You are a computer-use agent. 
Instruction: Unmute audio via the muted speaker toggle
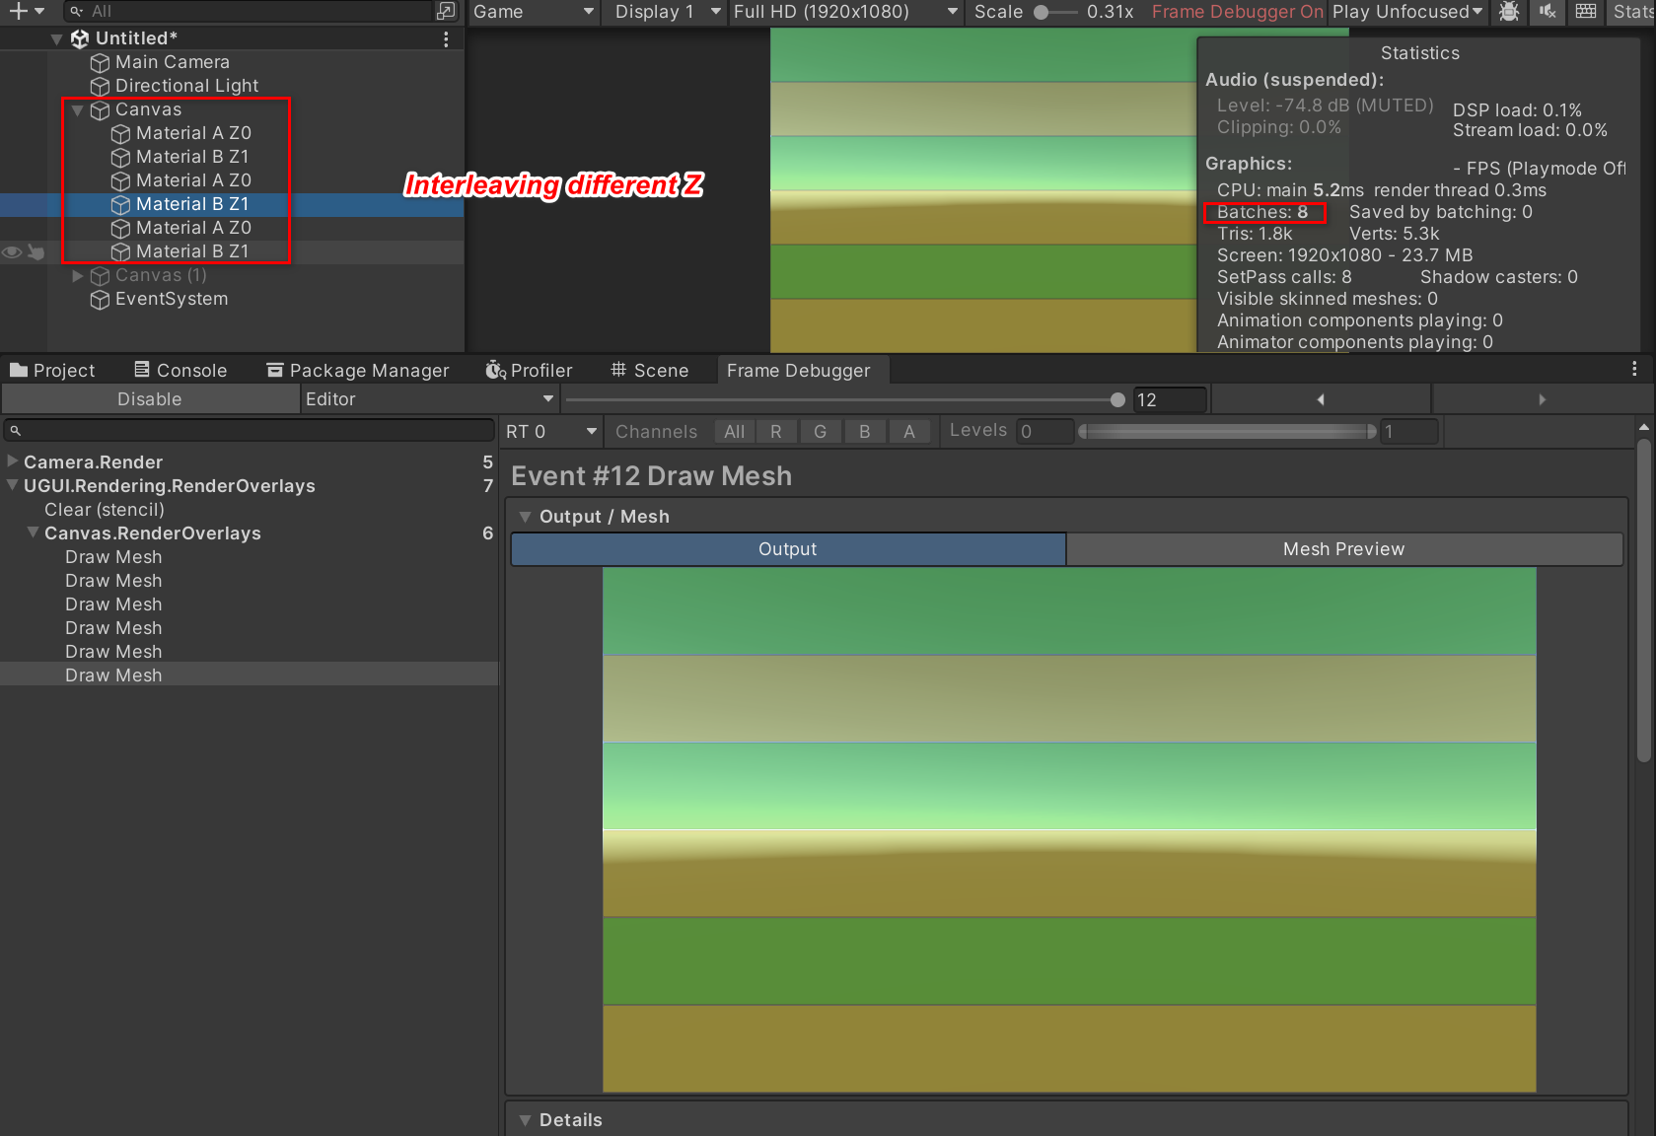[1547, 12]
